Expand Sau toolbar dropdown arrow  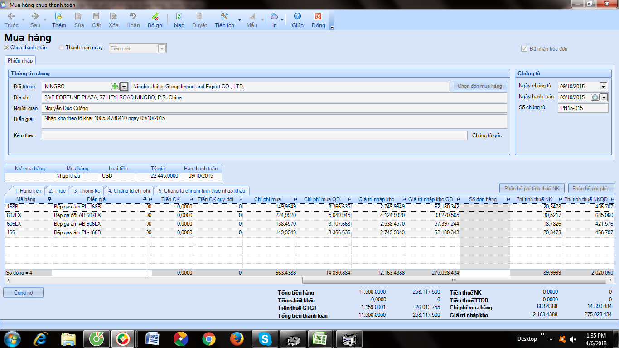click(x=45, y=20)
